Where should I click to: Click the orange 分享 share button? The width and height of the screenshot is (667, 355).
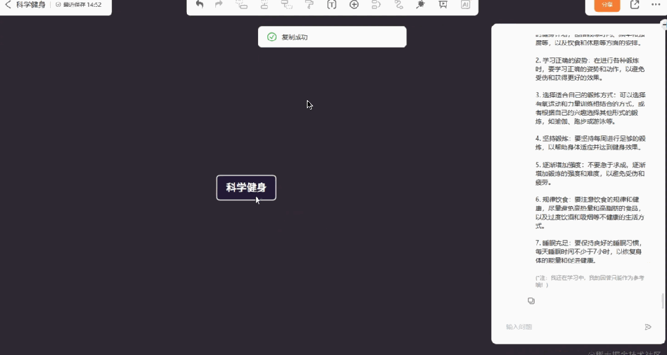click(x=606, y=5)
